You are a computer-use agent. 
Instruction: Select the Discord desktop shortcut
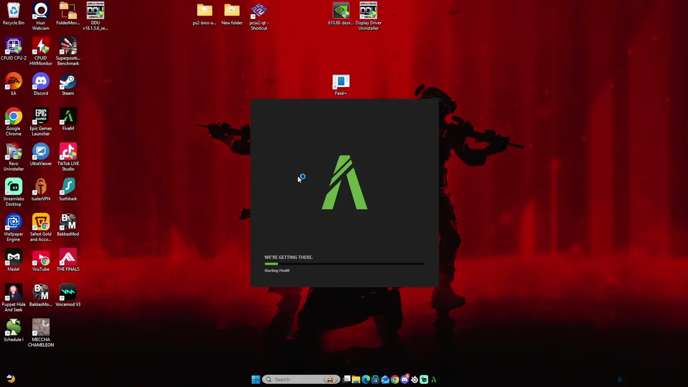click(x=41, y=85)
